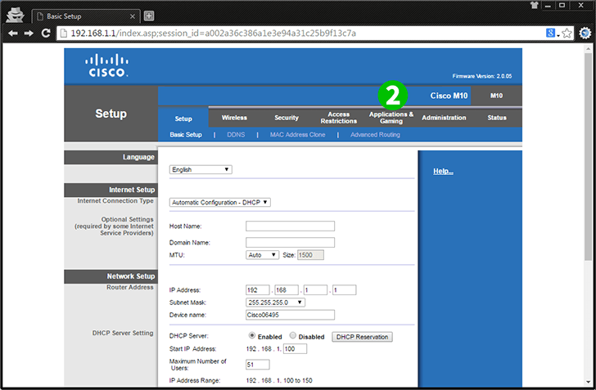Open the Applications & Gaming tab
The height and width of the screenshot is (390, 596).
(x=391, y=118)
